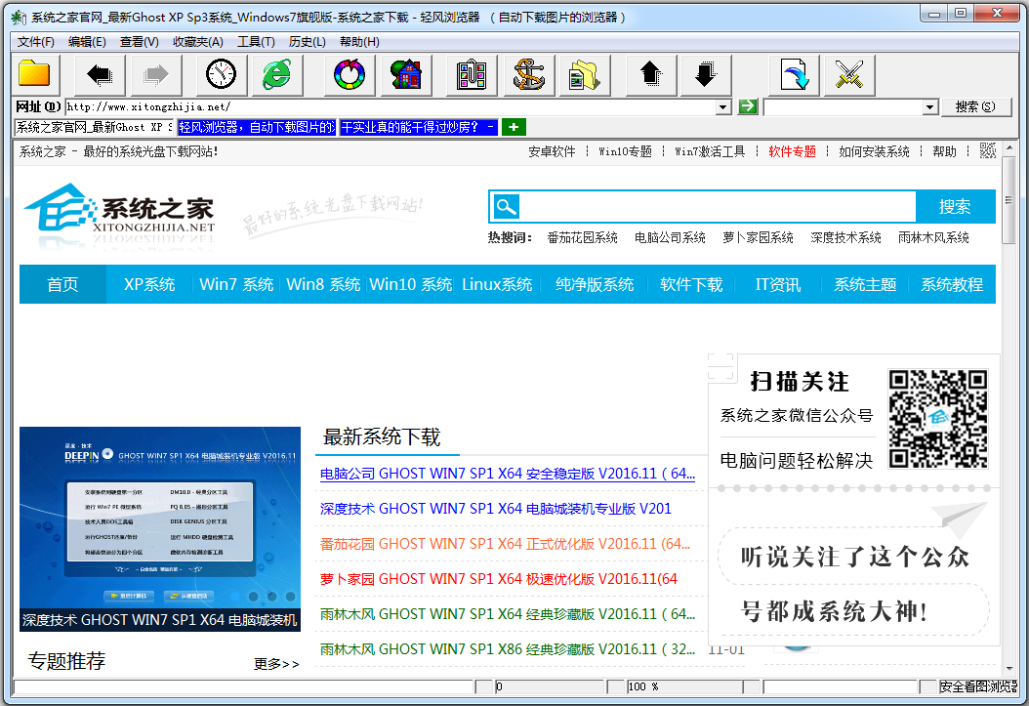Switch to the XP系统 navigation tab

click(148, 283)
